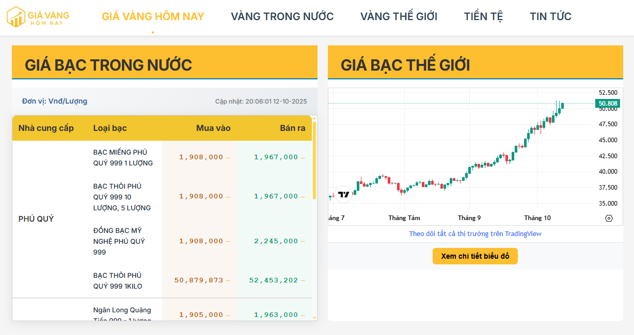Click the 'Bán ra' column header

(x=292, y=128)
